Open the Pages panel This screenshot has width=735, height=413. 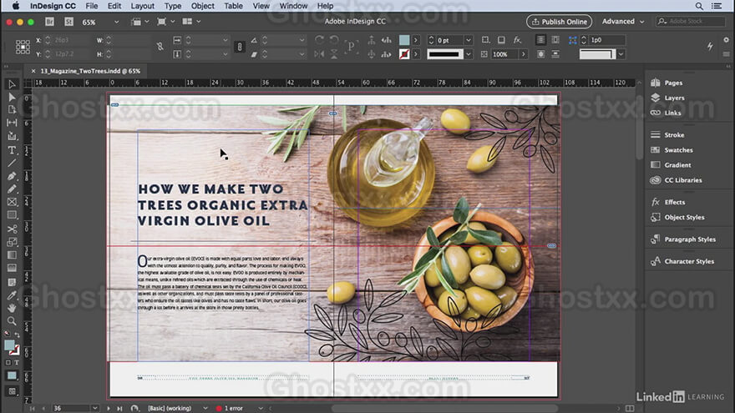pyautogui.click(x=673, y=83)
